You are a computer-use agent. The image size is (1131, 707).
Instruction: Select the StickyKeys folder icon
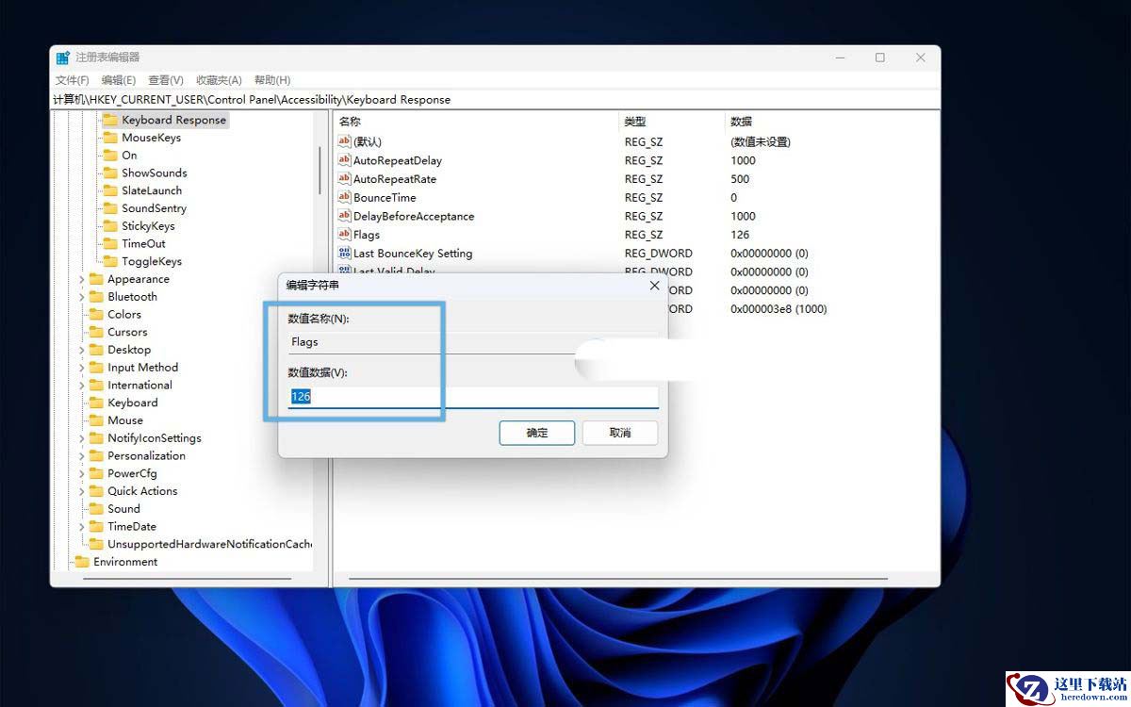pos(110,226)
